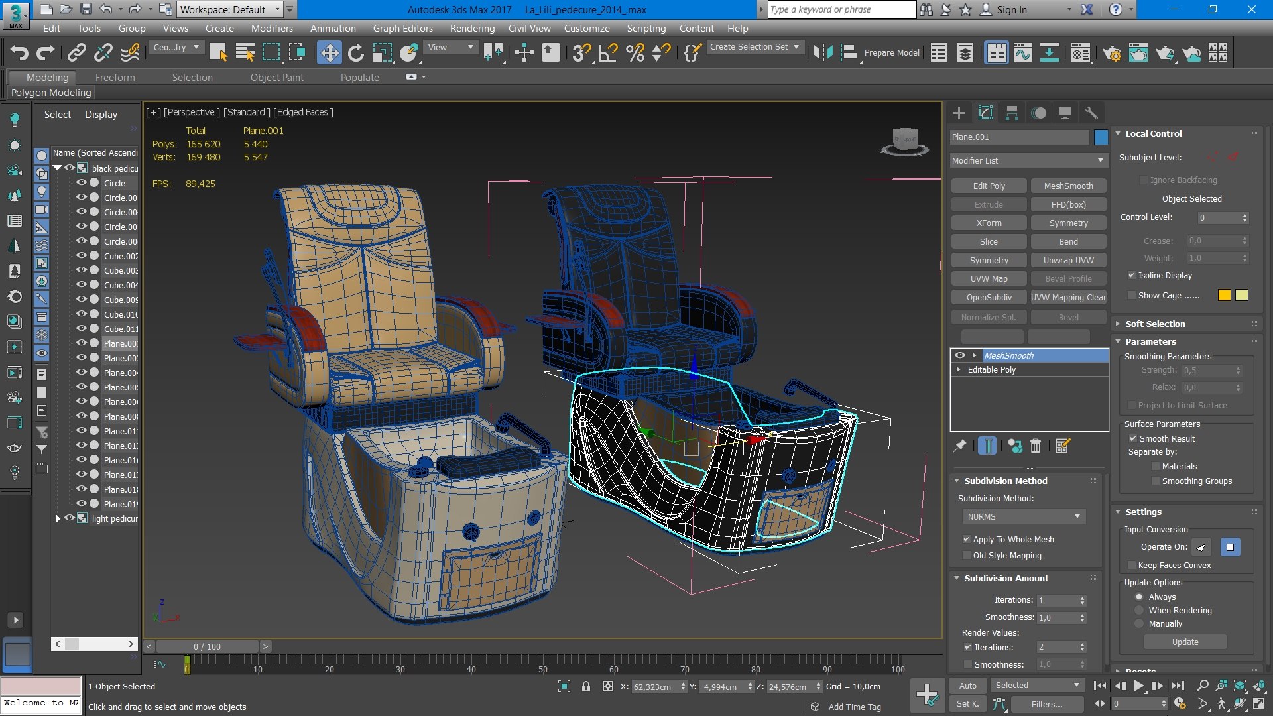
Task: Open the Workspace Default dropdown
Action: coord(230,9)
